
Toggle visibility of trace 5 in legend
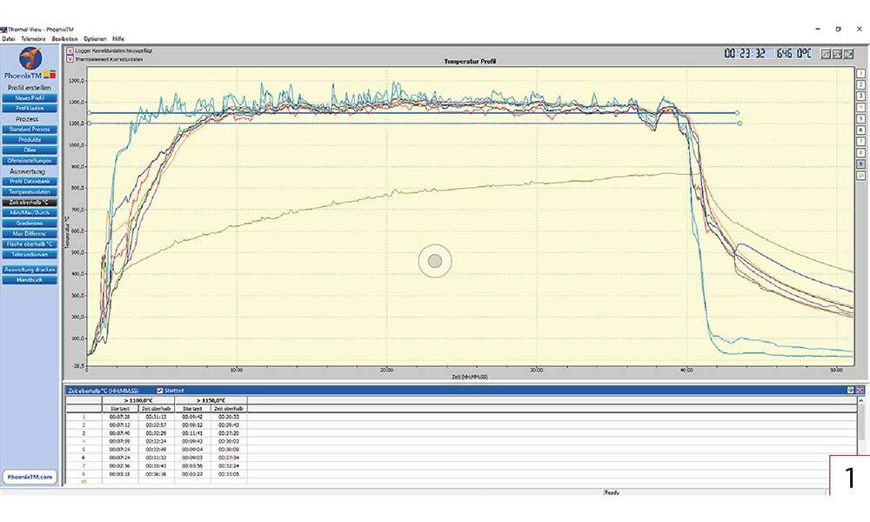point(860,119)
